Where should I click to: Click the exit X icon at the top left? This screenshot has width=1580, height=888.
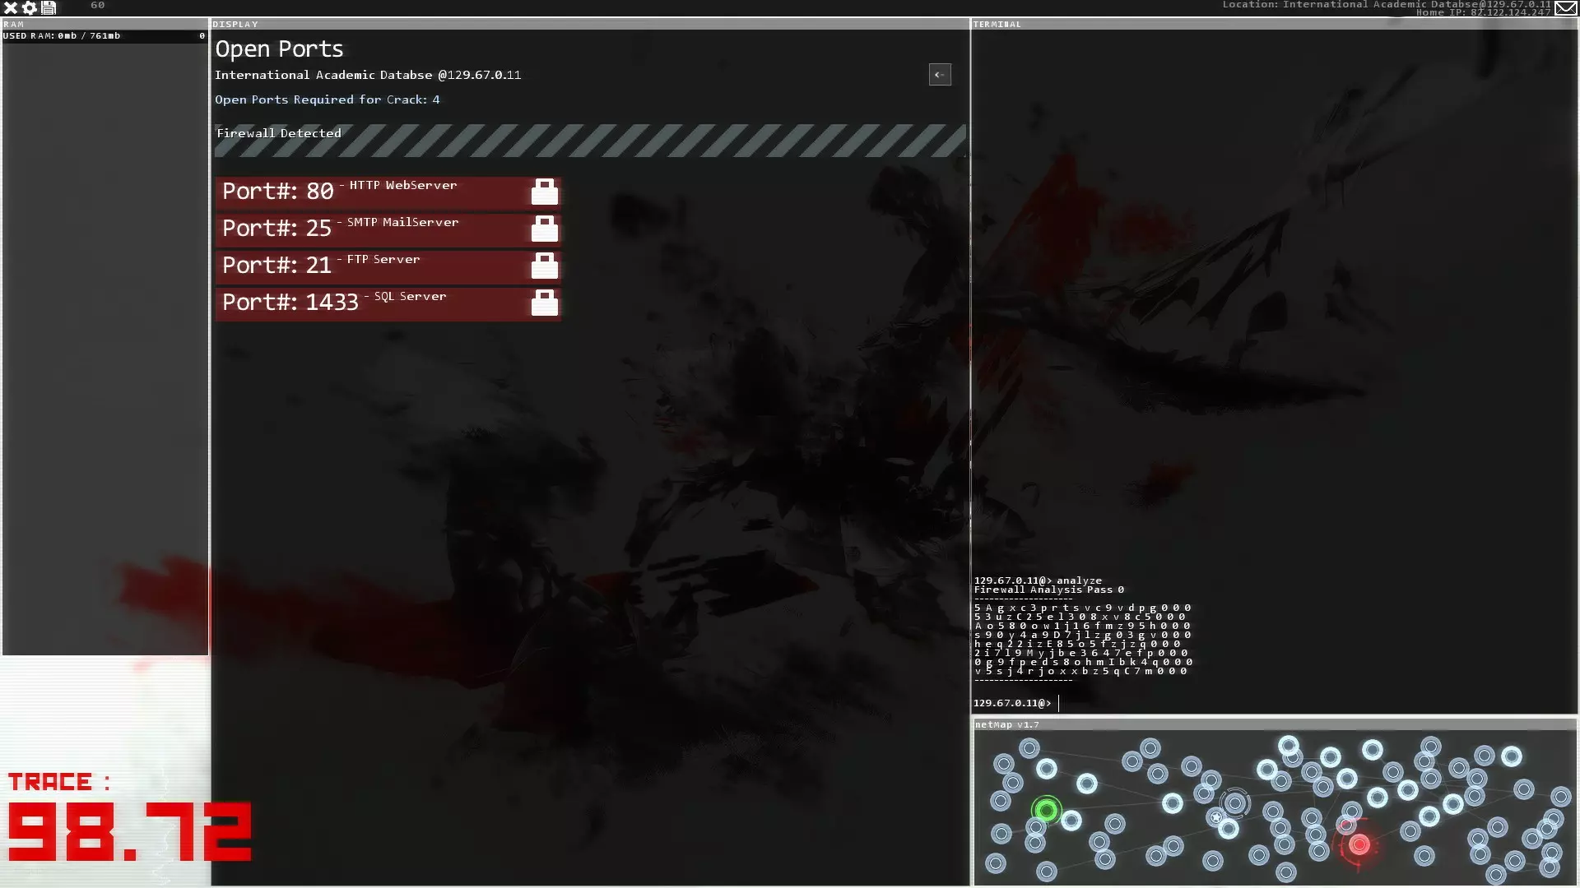11,7
